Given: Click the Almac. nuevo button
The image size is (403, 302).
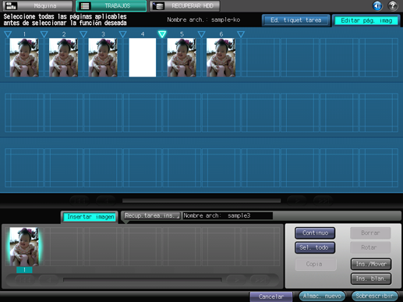Looking at the screenshot, I should [x=322, y=297].
